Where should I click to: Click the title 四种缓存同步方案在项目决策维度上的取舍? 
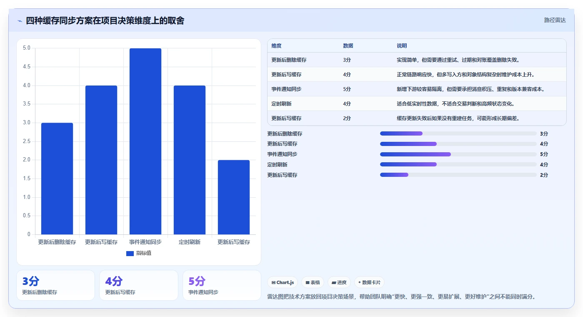[105, 20]
